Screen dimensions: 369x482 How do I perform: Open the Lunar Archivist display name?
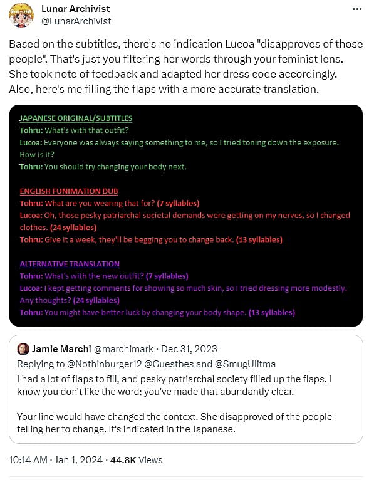76,9
